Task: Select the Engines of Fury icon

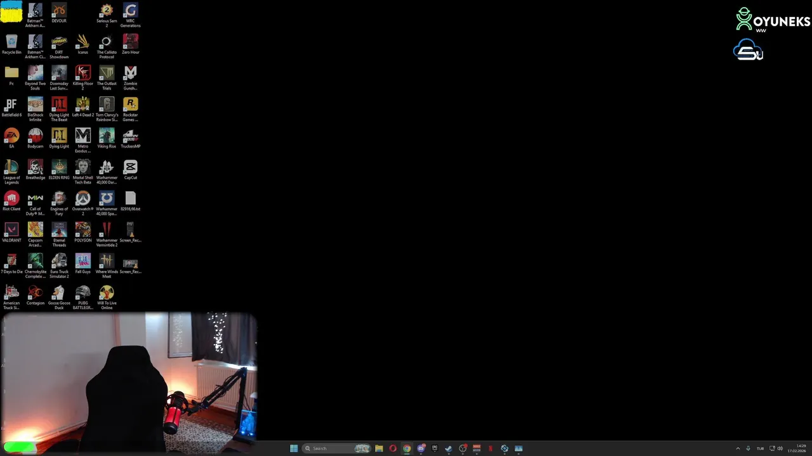Action: (x=59, y=203)
